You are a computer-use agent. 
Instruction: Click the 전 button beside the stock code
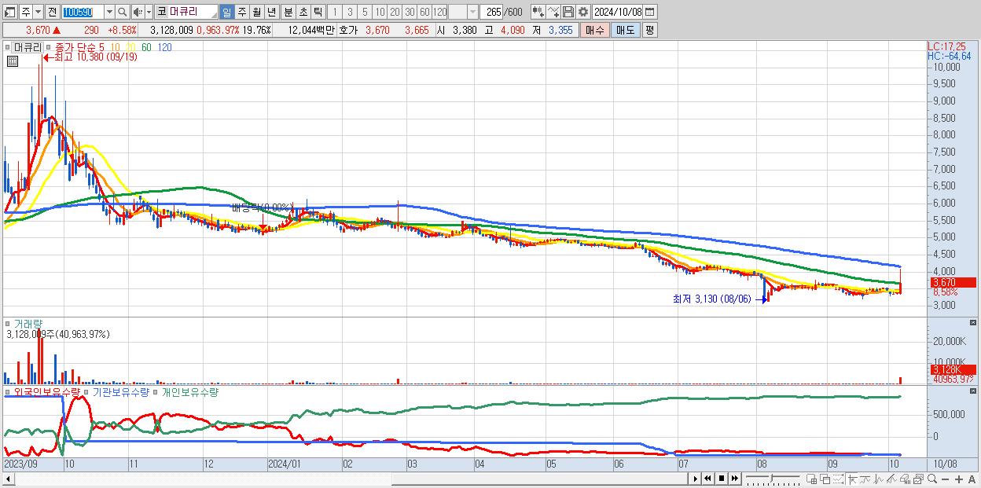click(x=52, y=12)
